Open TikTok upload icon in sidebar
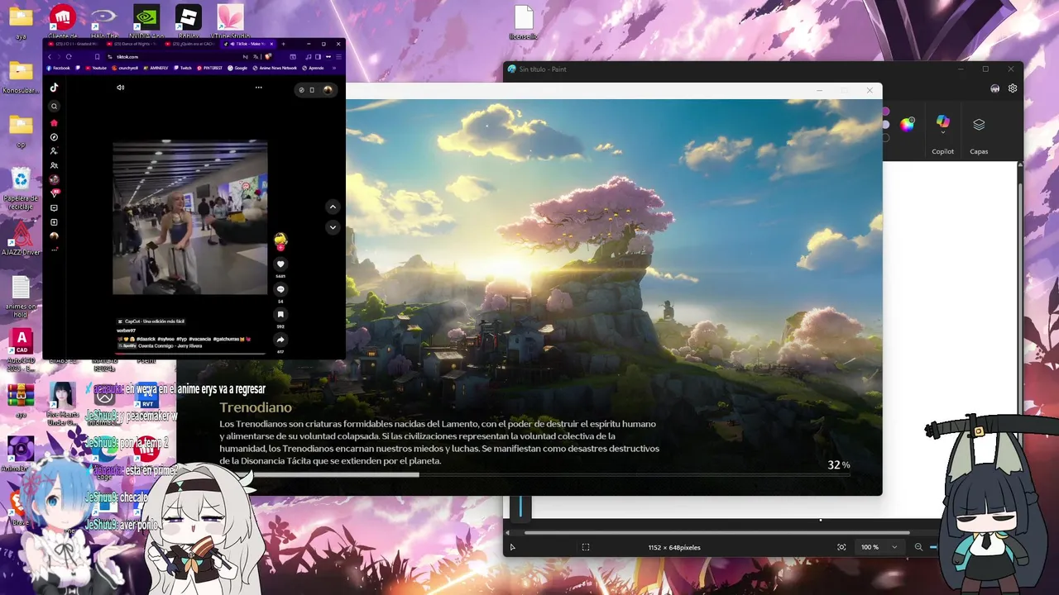The height and width of the screenshot is (595, 1059). tap(54, 222)
